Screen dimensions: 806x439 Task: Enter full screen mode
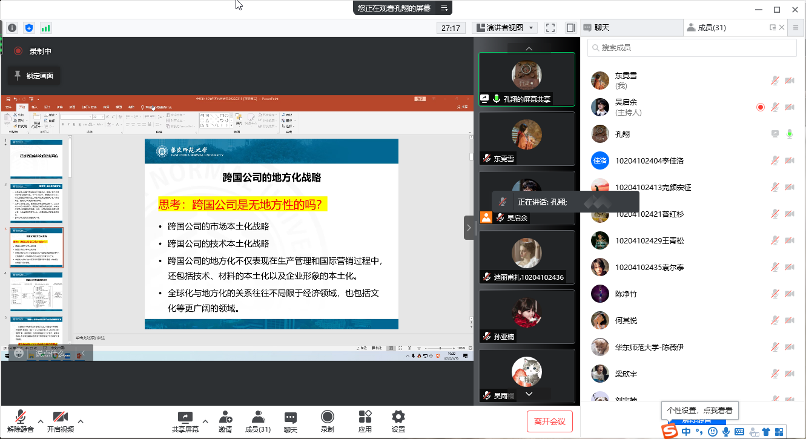[550, 28]
